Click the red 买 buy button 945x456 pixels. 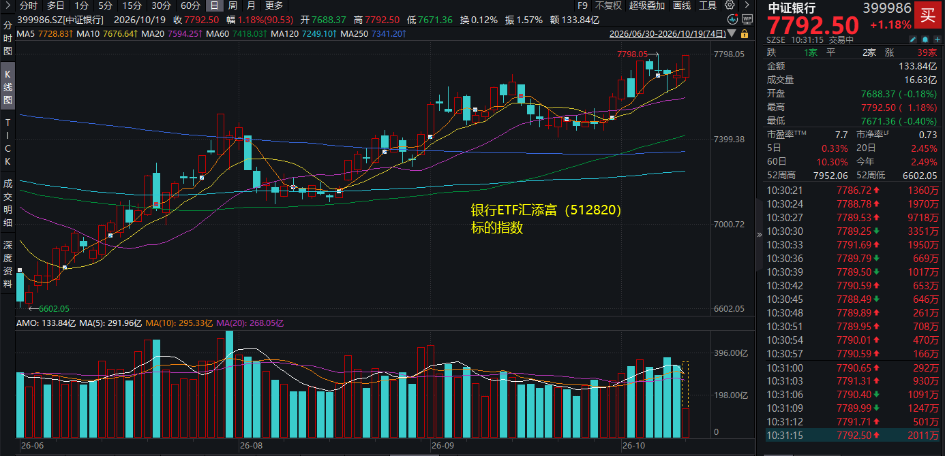point(928,14)
